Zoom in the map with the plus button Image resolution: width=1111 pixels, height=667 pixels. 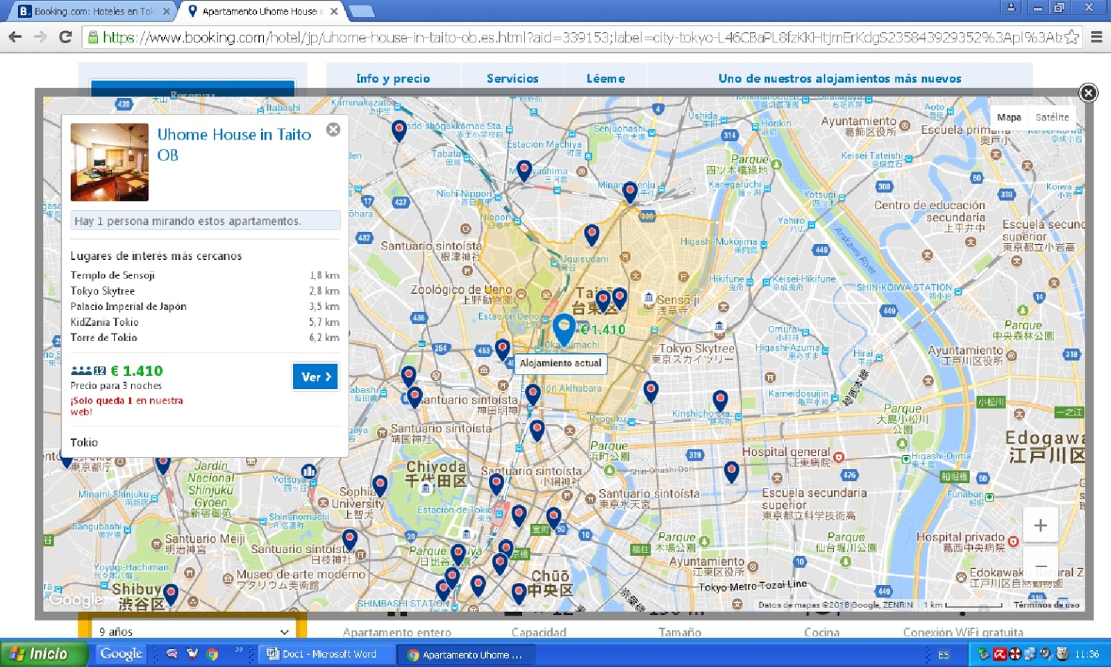1040,525
